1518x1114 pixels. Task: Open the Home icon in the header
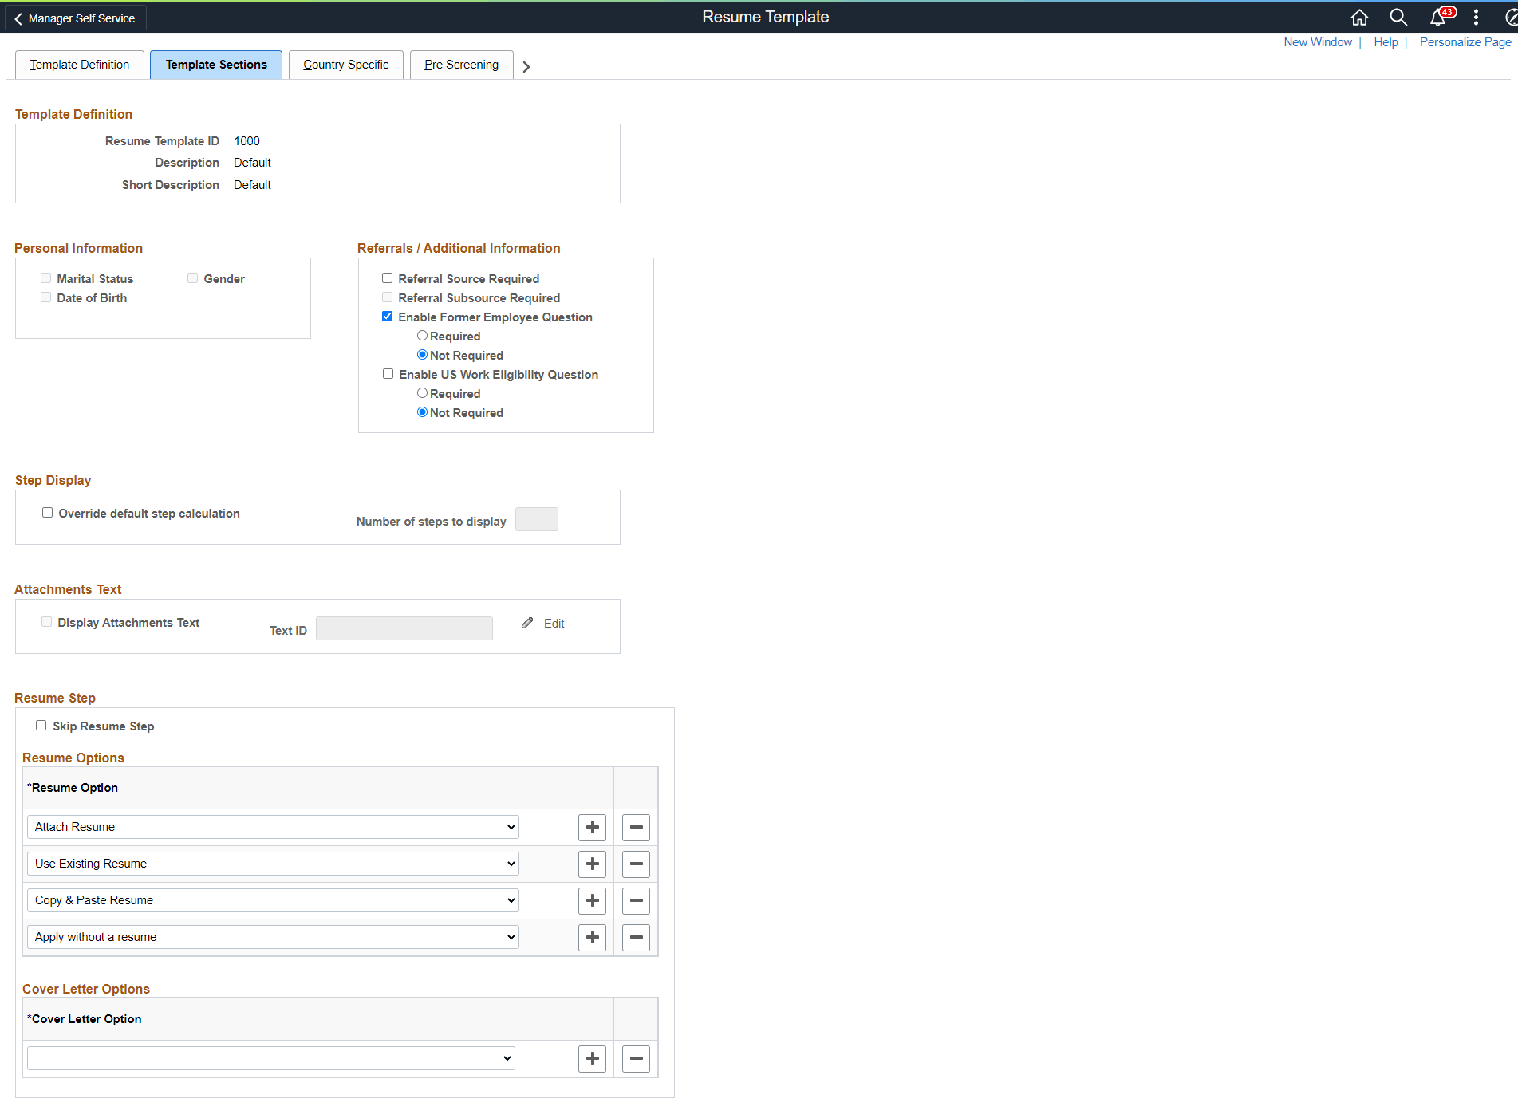tap(1359, 17)
